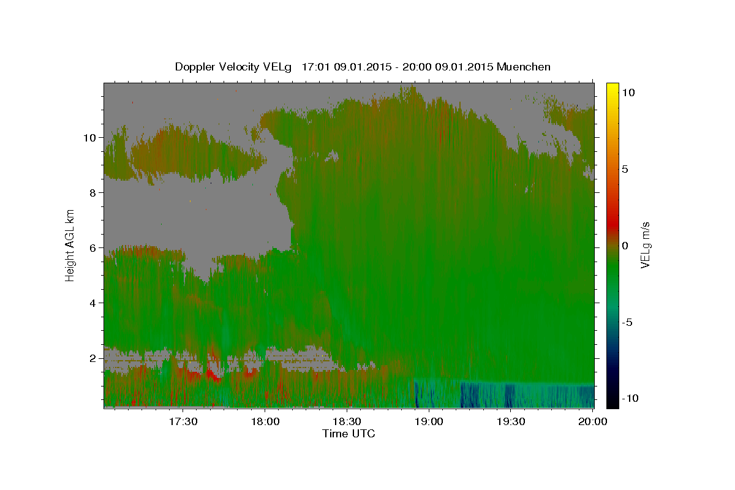Click the '19:00' time tick label

[x=429, y=421]
